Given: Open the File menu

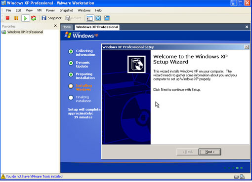Looking at the screenshot, I should 8,10.
